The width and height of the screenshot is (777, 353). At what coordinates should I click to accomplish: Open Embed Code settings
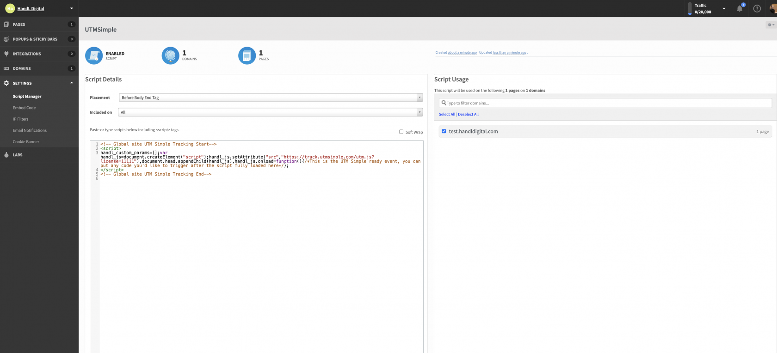pyautogui.click(x=24, y=108)
